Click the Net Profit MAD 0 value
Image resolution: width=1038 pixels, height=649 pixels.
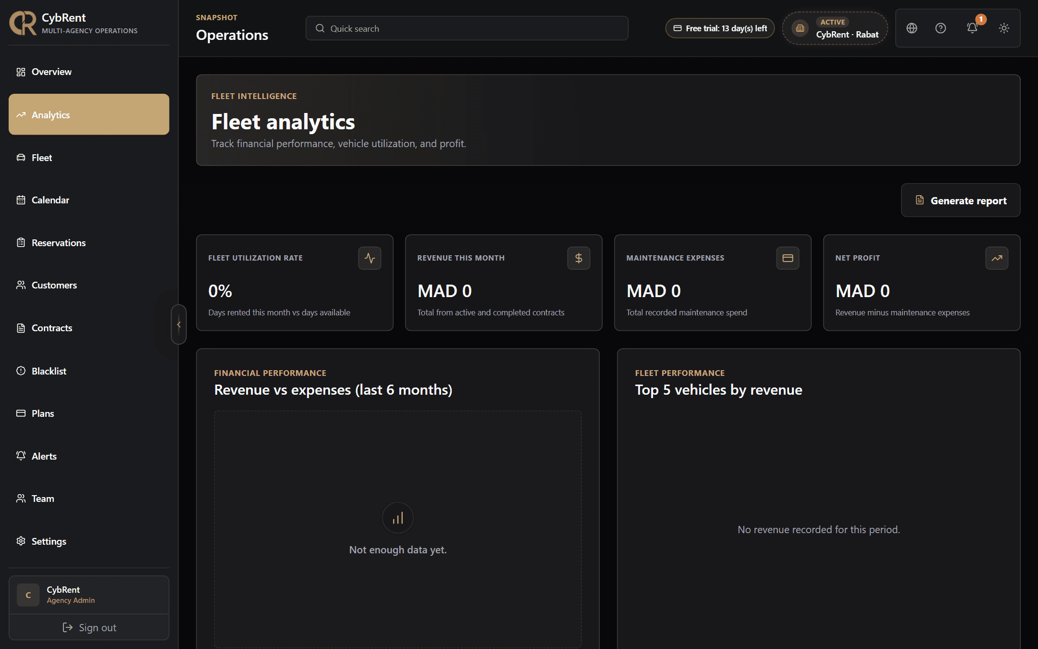point(863,291)
